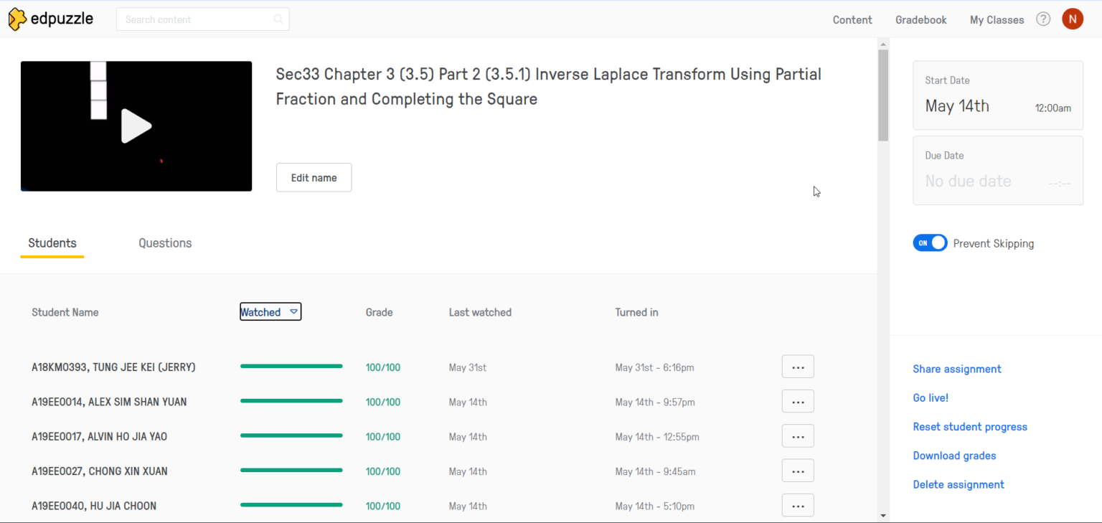Switch to the Questions tab
1102x523 pixels.
[165, 243]
